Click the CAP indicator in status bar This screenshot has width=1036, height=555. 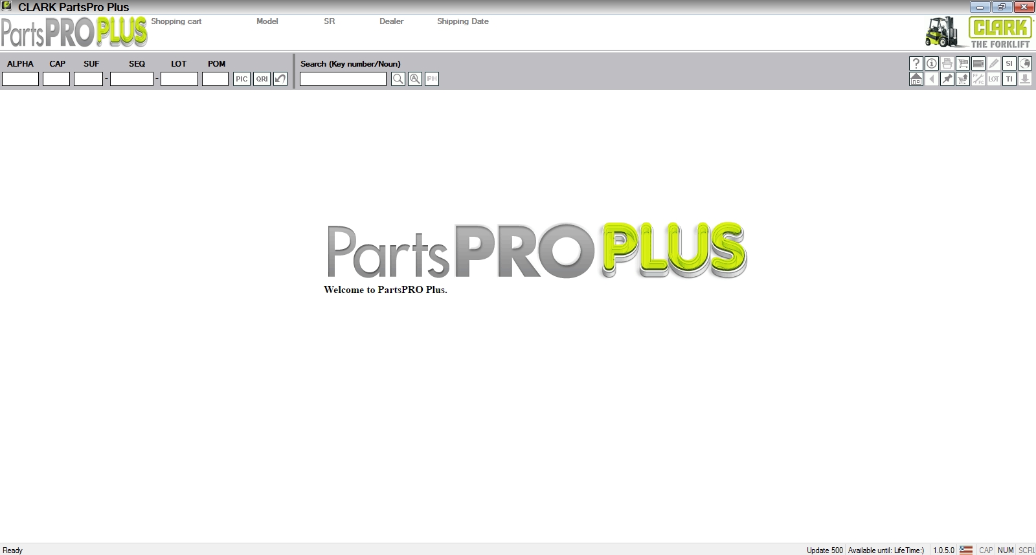click(986, 550)
